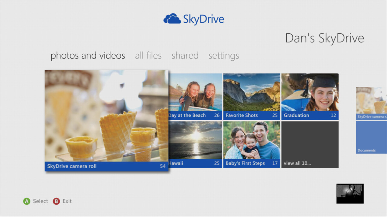Open the settings tab
Screen dimensions: 387x217
(x=224, y=56)
